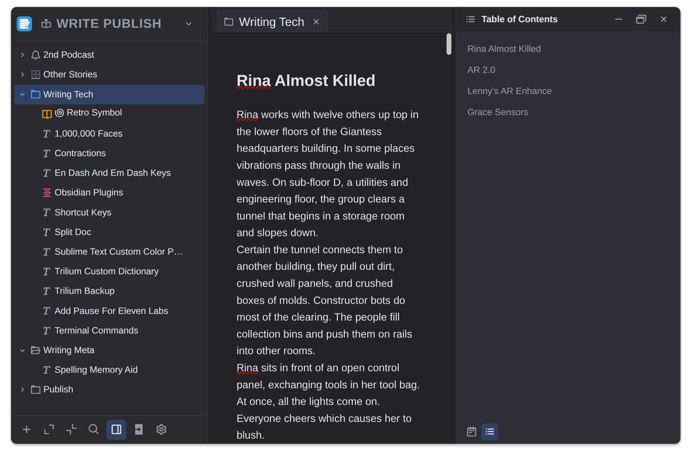Pop out the Table of Contents panel
The width and height of the screenshot is (692, 466).
click(x=641, y=19)
